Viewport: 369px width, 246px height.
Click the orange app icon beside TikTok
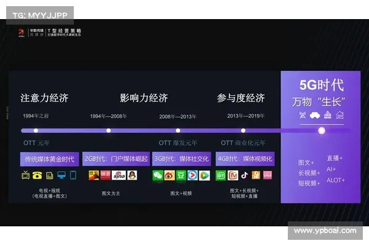(x=256, y=175)
